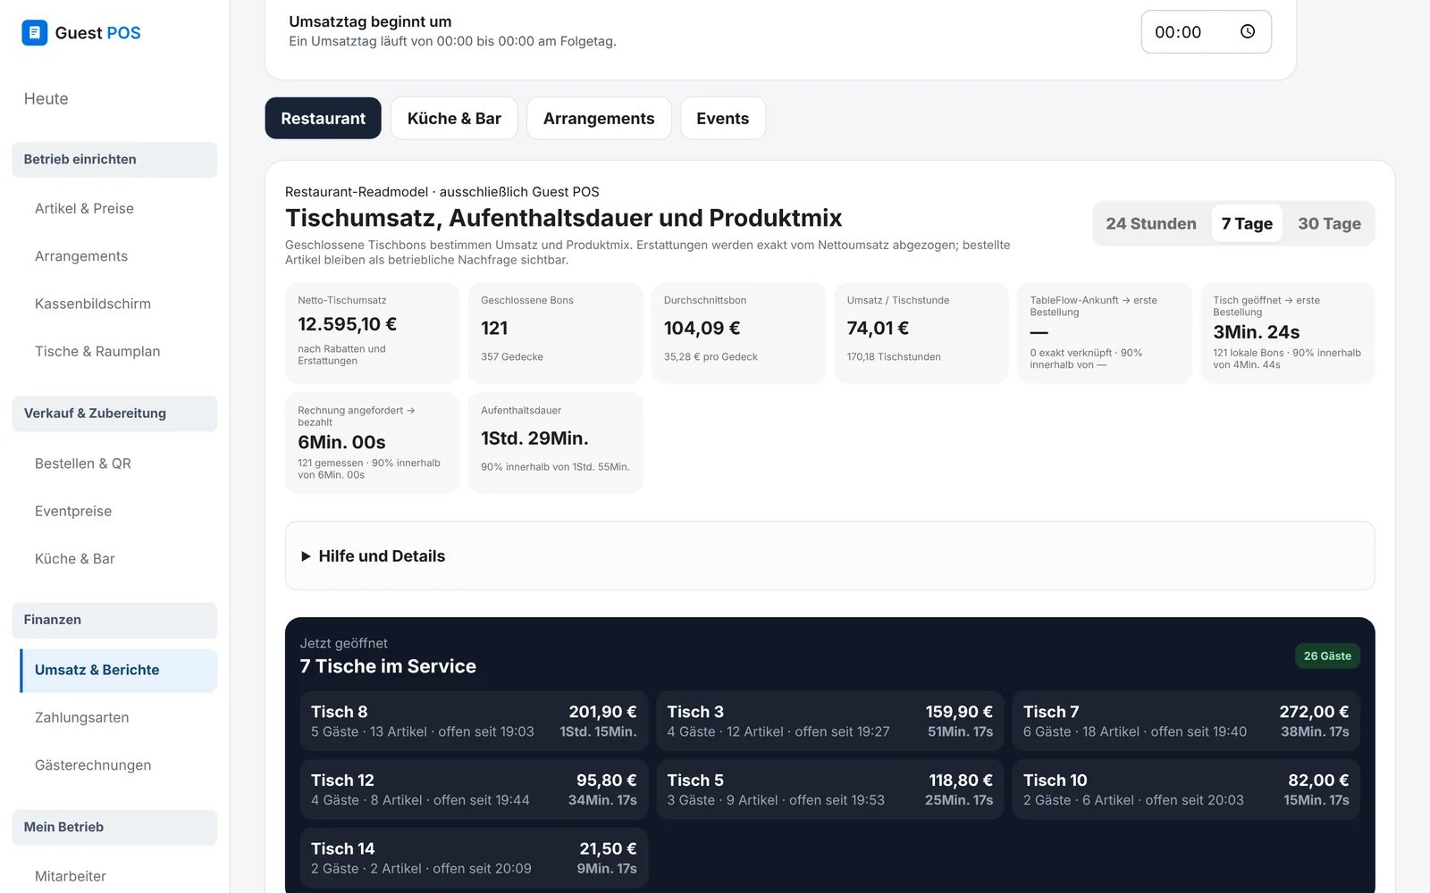Click the Umsatz / Tischstunde value 74,01 €
This screenshot has height=893, width=1430.
(878, 328)
